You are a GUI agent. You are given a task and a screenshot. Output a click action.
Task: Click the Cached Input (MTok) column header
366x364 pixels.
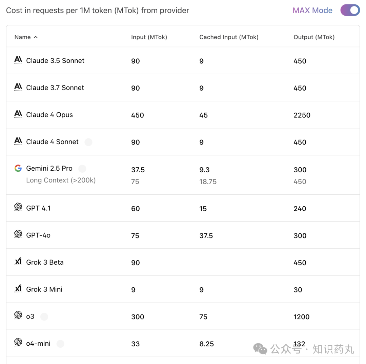[229, 37]
